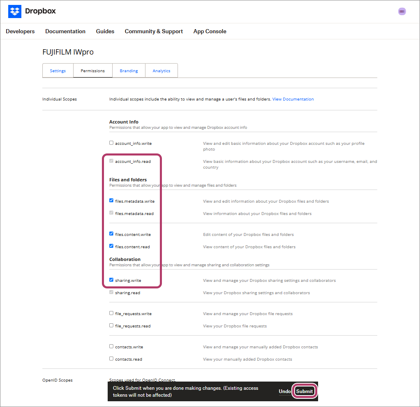The width and height of the screenshot is (420, 407).
Task: Go to App Console
Action: pyautogui.click(x=210, y=31)
